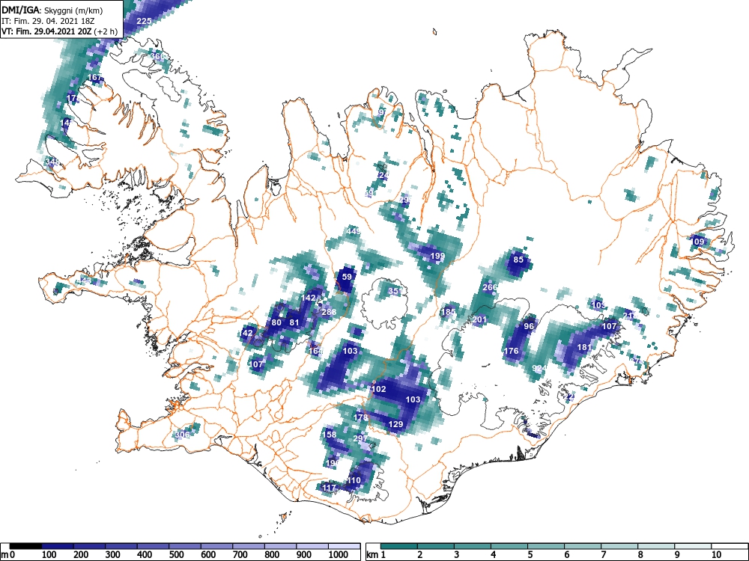Click the '81' visibility value
Screen dimensions: 749x561
click(294, 322)
